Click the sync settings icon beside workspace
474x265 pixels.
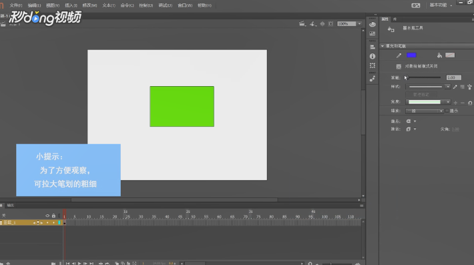(416, 5)
